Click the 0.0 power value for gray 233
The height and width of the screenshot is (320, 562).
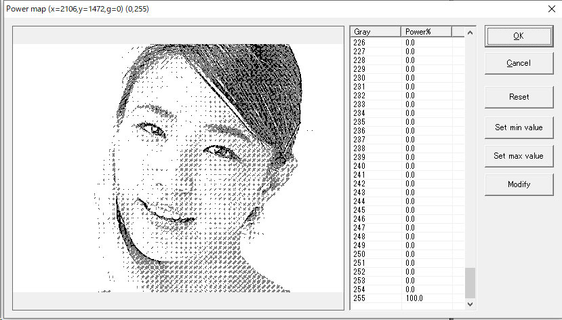pos(410,104)
